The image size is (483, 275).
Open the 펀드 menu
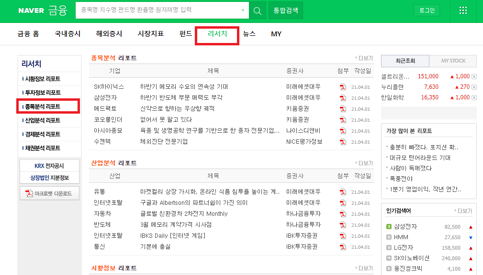tap(186, 34)
